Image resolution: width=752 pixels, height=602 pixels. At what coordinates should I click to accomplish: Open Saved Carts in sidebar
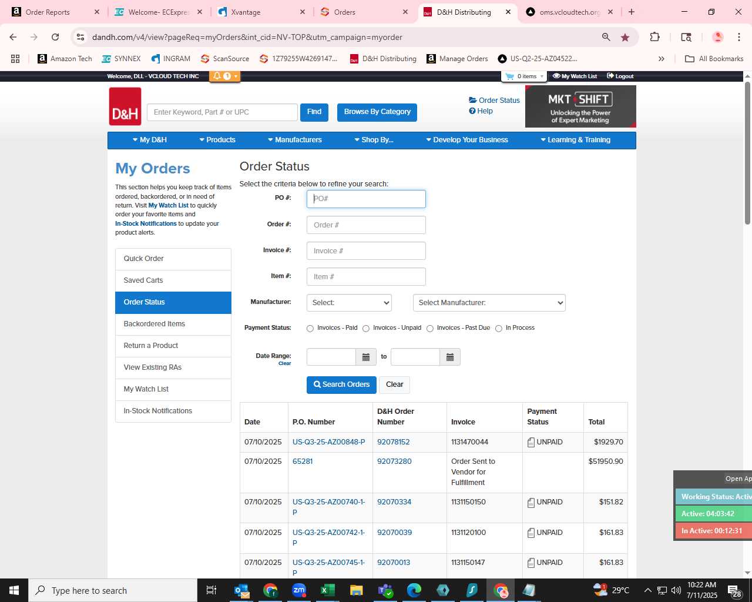tap(173, 281)
